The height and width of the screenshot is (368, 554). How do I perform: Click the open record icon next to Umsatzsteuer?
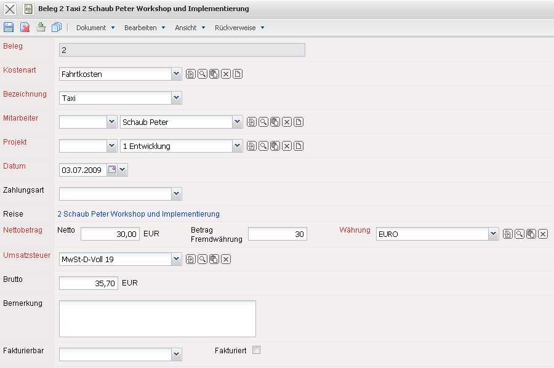(191, 259)
